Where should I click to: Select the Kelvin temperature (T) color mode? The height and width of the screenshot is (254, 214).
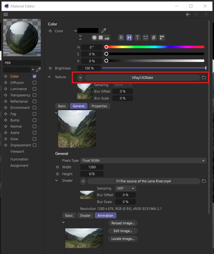(x=137, y=38)
